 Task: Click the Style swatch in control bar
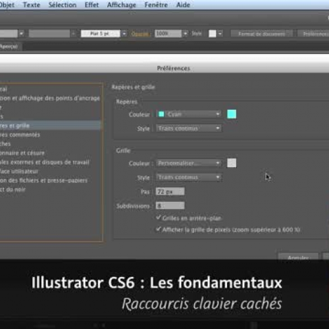[212, 34]
